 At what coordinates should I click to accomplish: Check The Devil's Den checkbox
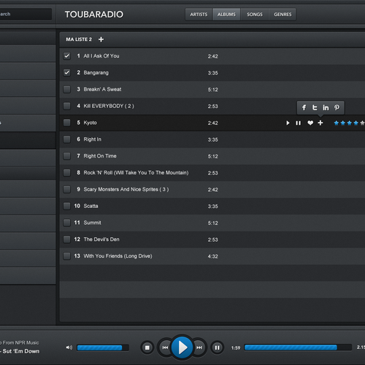(x=66, y=239)
